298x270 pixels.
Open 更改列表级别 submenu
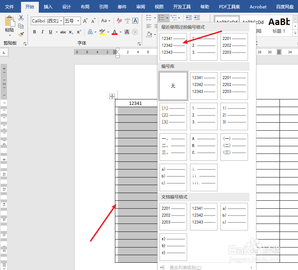click(206, 267)
